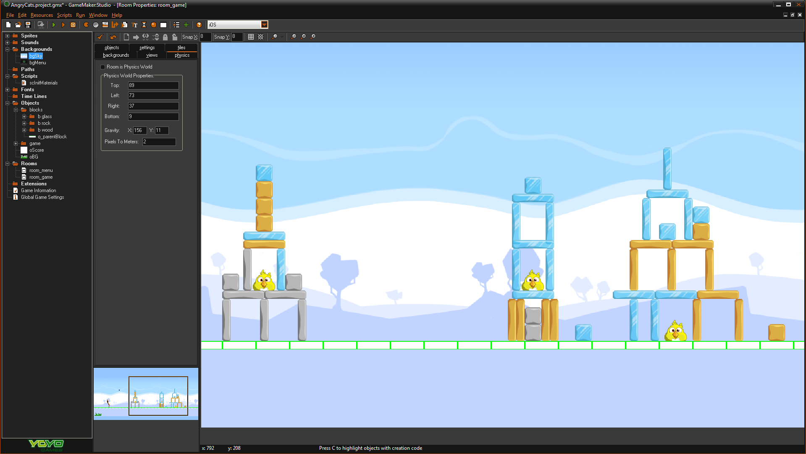The width and height of the screenshot is (806, 454).
Task: Select o_parentBlock object
Action: pos(52,137)
